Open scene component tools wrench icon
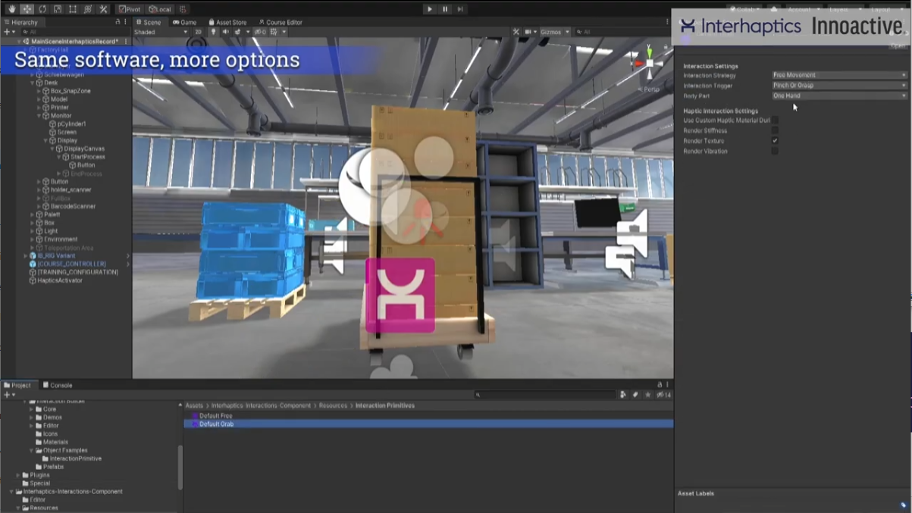 pyautogui.click(x=516, y=32)
